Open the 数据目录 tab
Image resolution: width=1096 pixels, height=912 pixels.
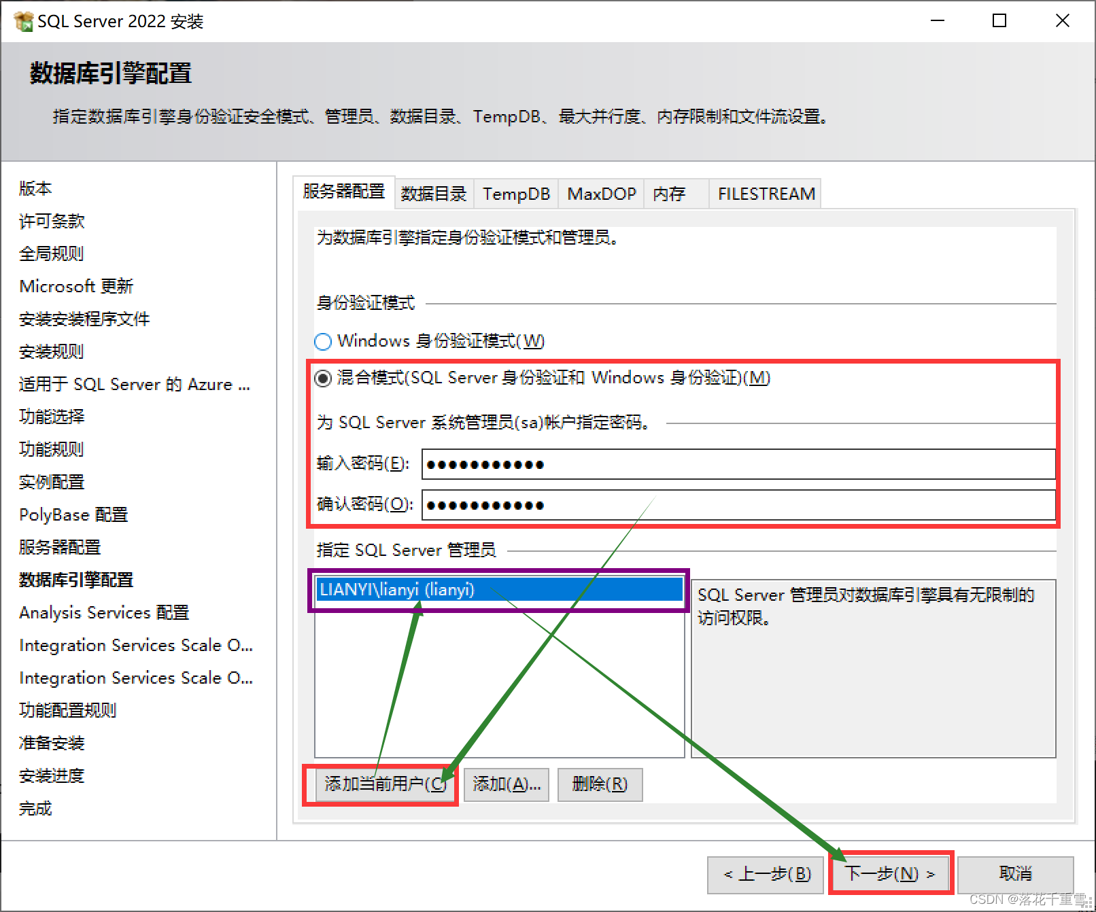434,194
